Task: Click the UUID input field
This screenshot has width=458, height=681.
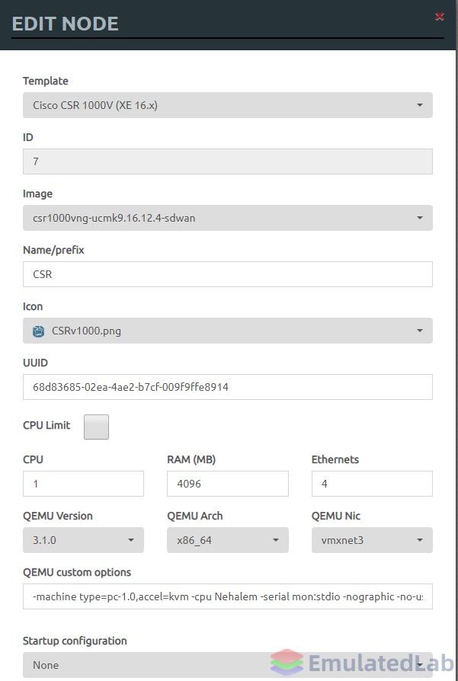Action: (228, 387)
